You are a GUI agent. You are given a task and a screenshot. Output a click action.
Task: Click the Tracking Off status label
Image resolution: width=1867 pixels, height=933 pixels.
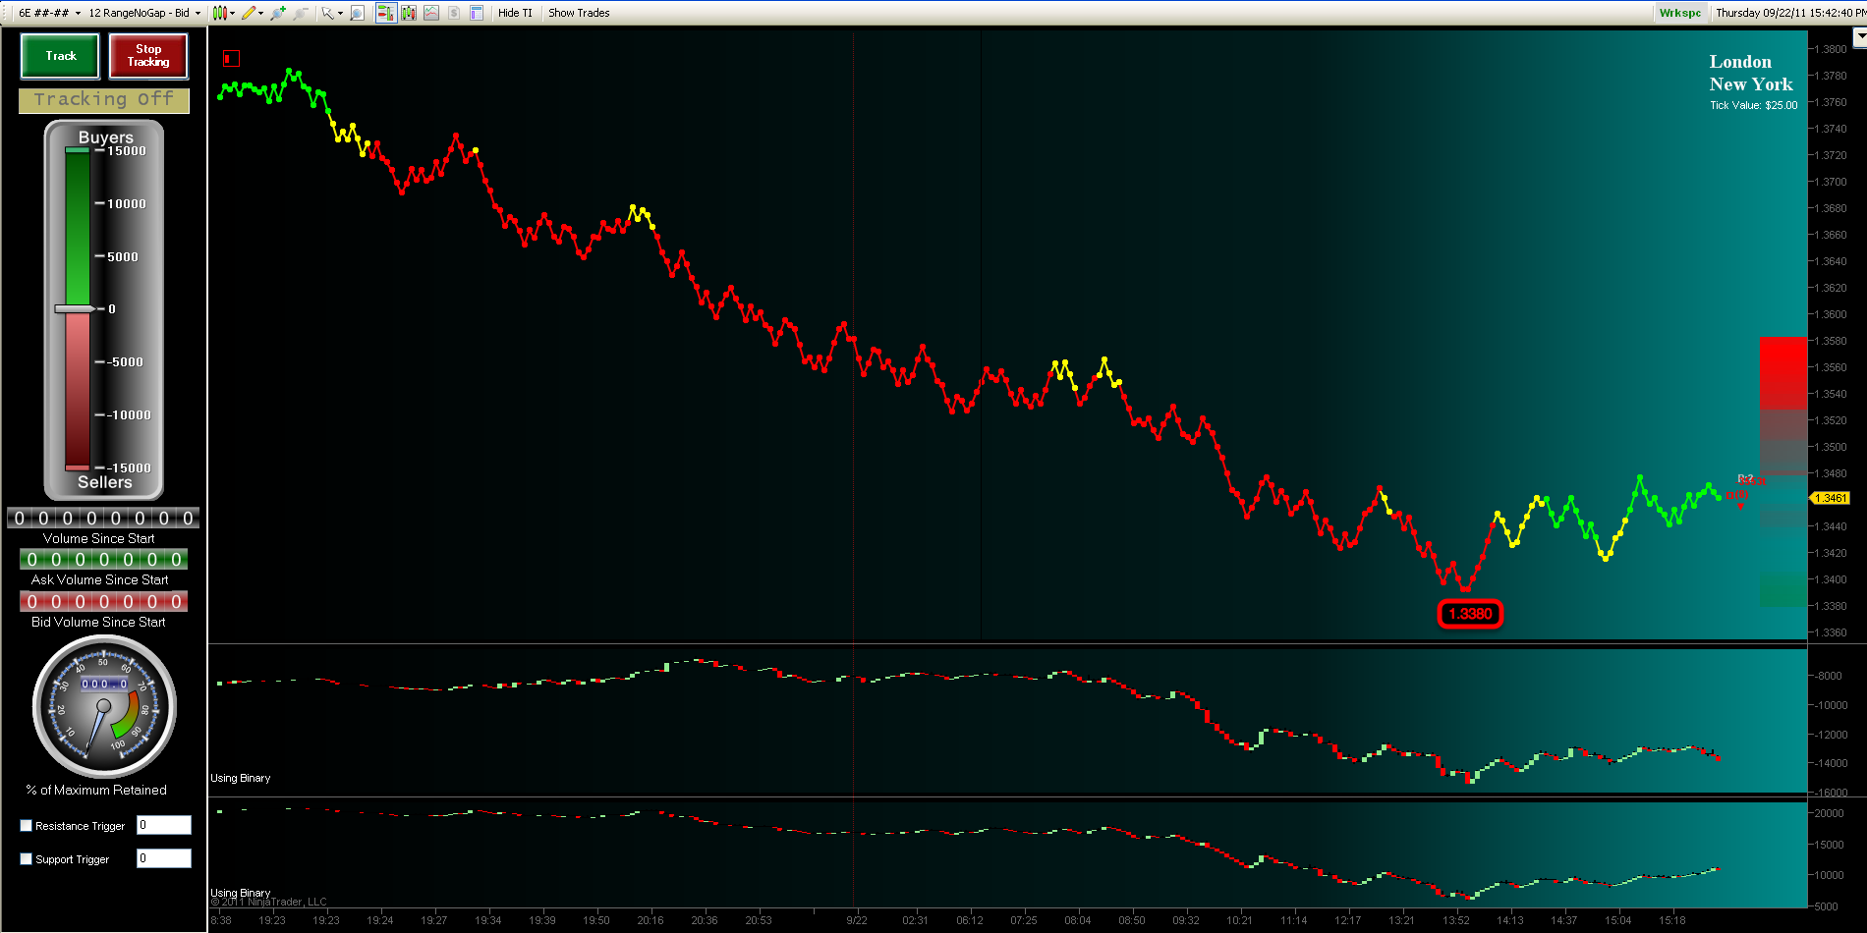104,100
